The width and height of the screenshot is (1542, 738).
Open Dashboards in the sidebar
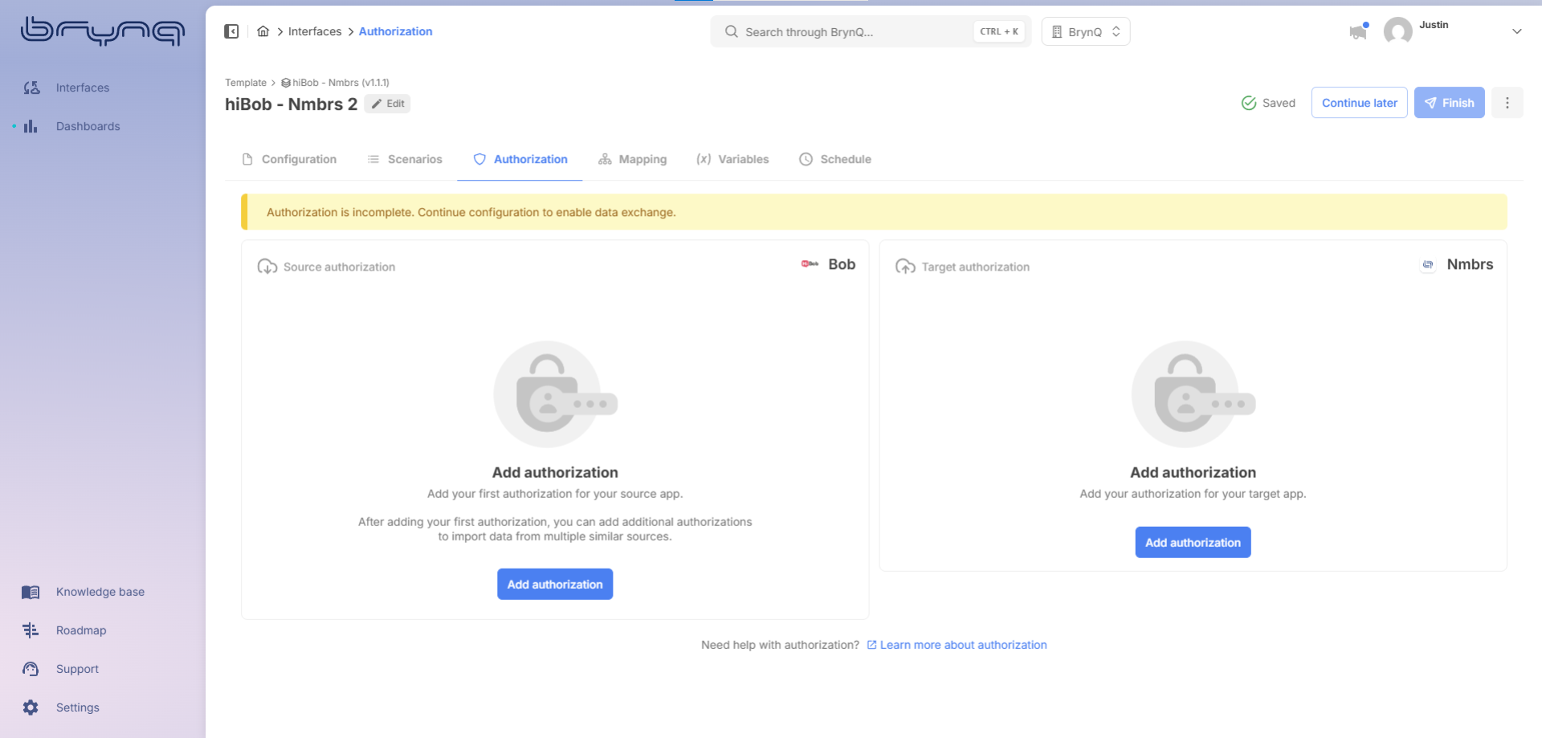88,126
